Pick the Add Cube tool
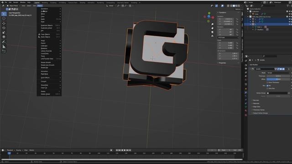The height and width of the screenshot is (164, 292). click(4, 51)
